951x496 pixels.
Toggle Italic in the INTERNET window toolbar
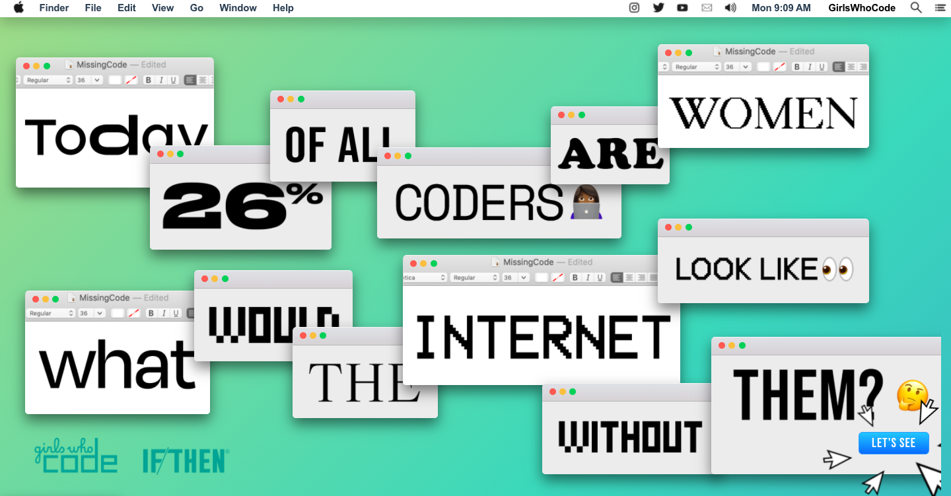(588, 278)
